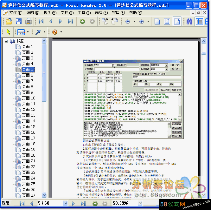Go to next page using toolbar arrow
211x210 pixels.
coord(61,21)
